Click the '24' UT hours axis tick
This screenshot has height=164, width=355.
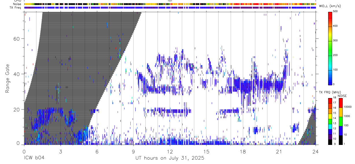click(316, 151)
